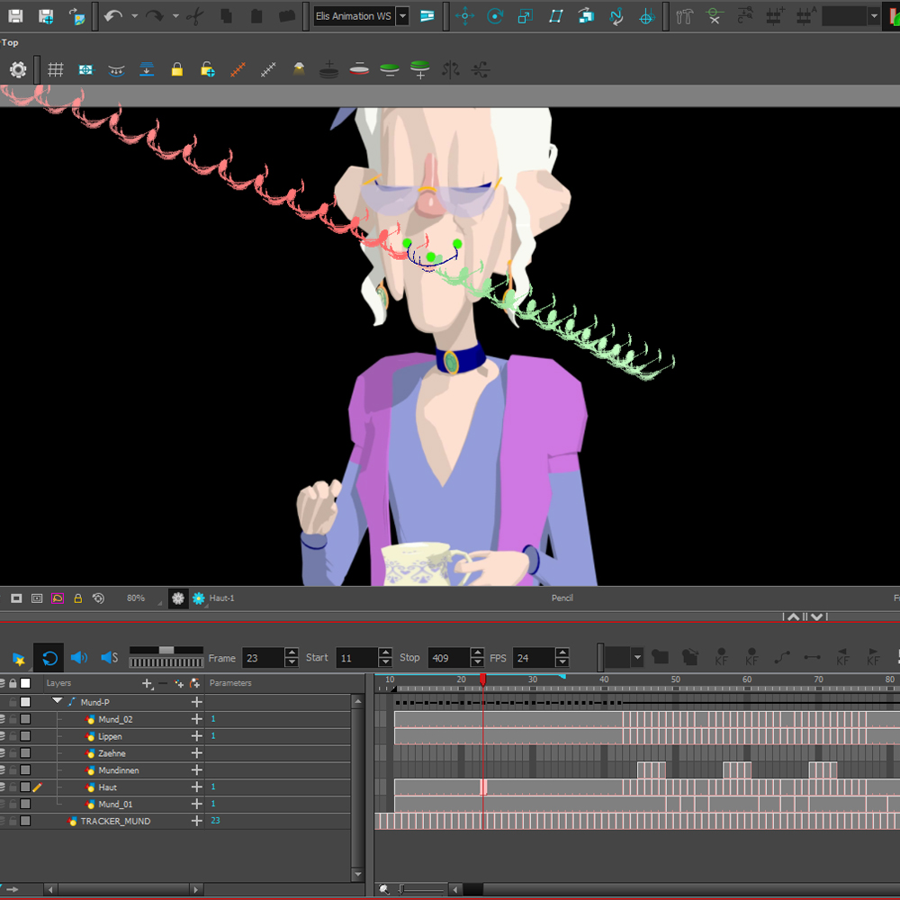Viewport: 900px width, 900px height.
Task: Click the Save As New Version icon
Action: click(x=46, y=16)
